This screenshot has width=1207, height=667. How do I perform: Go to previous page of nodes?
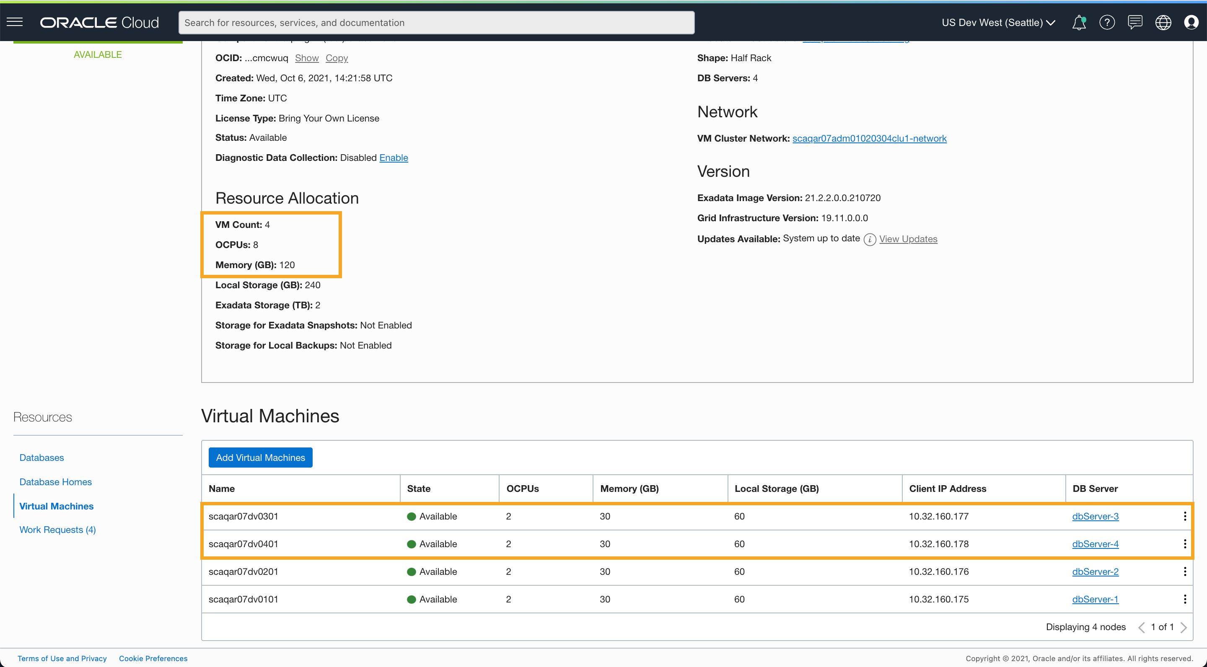[1141, 627]
